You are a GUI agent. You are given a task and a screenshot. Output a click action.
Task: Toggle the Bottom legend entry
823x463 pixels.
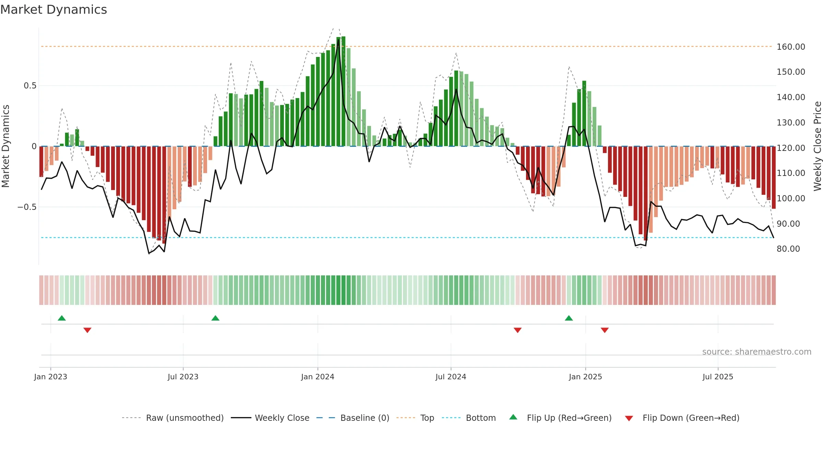coord(469,418)
